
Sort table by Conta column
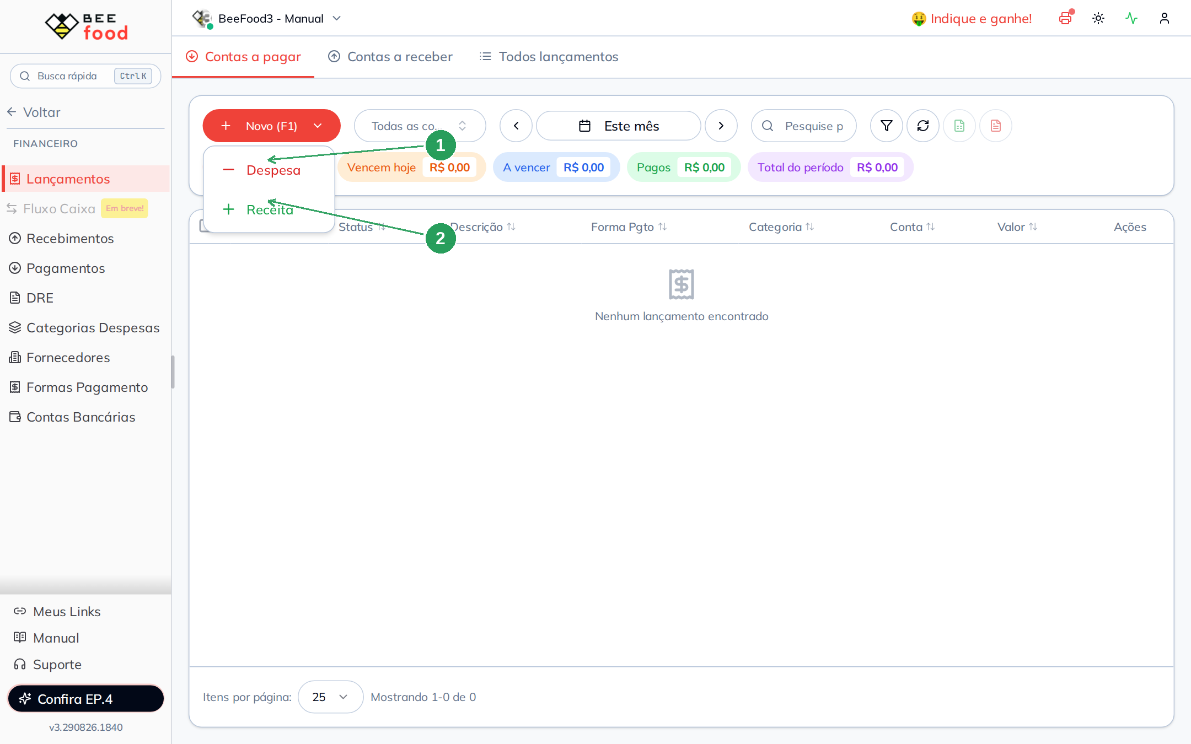(913, 227)
